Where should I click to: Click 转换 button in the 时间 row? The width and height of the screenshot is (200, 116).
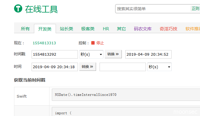(88, 67)
